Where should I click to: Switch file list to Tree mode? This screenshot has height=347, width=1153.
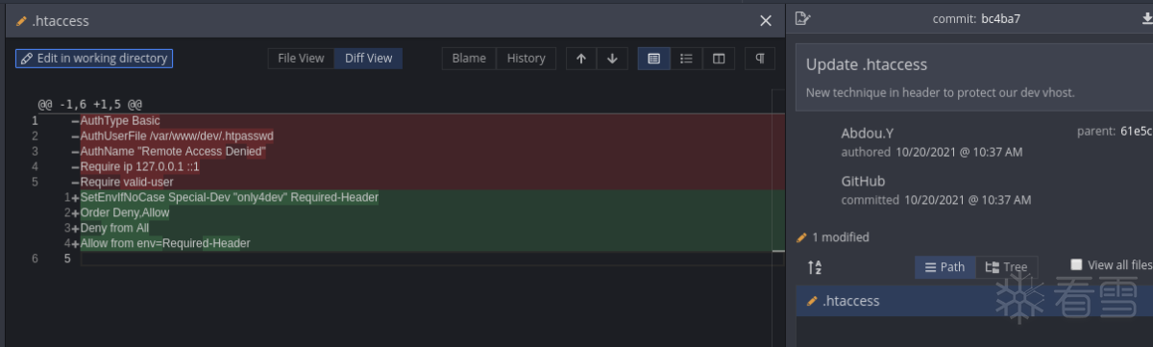click(1007, 267)
